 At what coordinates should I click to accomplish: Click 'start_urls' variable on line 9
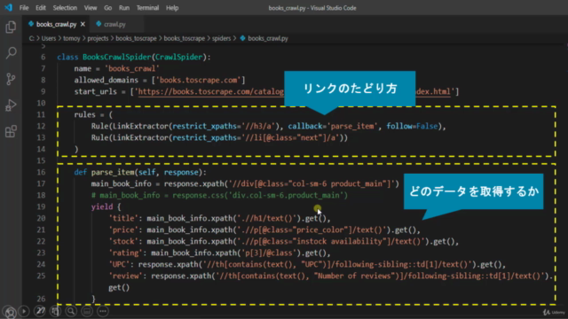(96, 91)
